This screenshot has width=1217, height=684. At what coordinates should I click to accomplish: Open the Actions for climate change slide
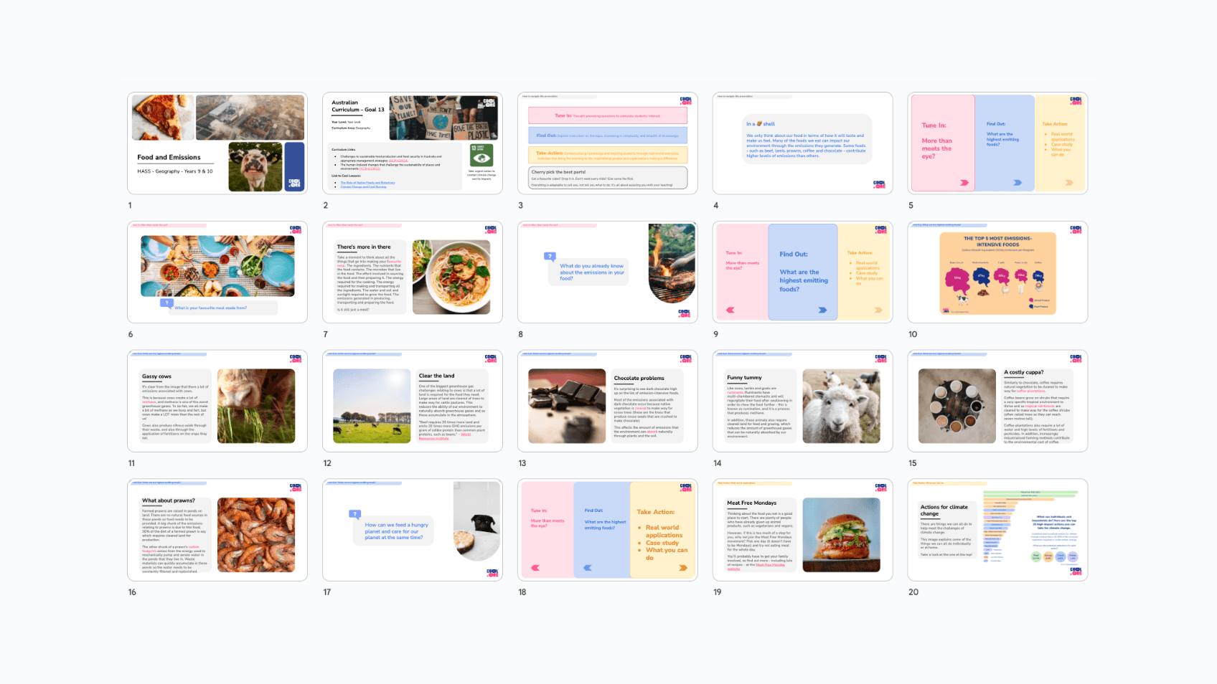[997, 530]
